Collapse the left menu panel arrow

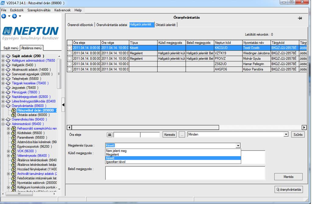(x=63, y=105)
